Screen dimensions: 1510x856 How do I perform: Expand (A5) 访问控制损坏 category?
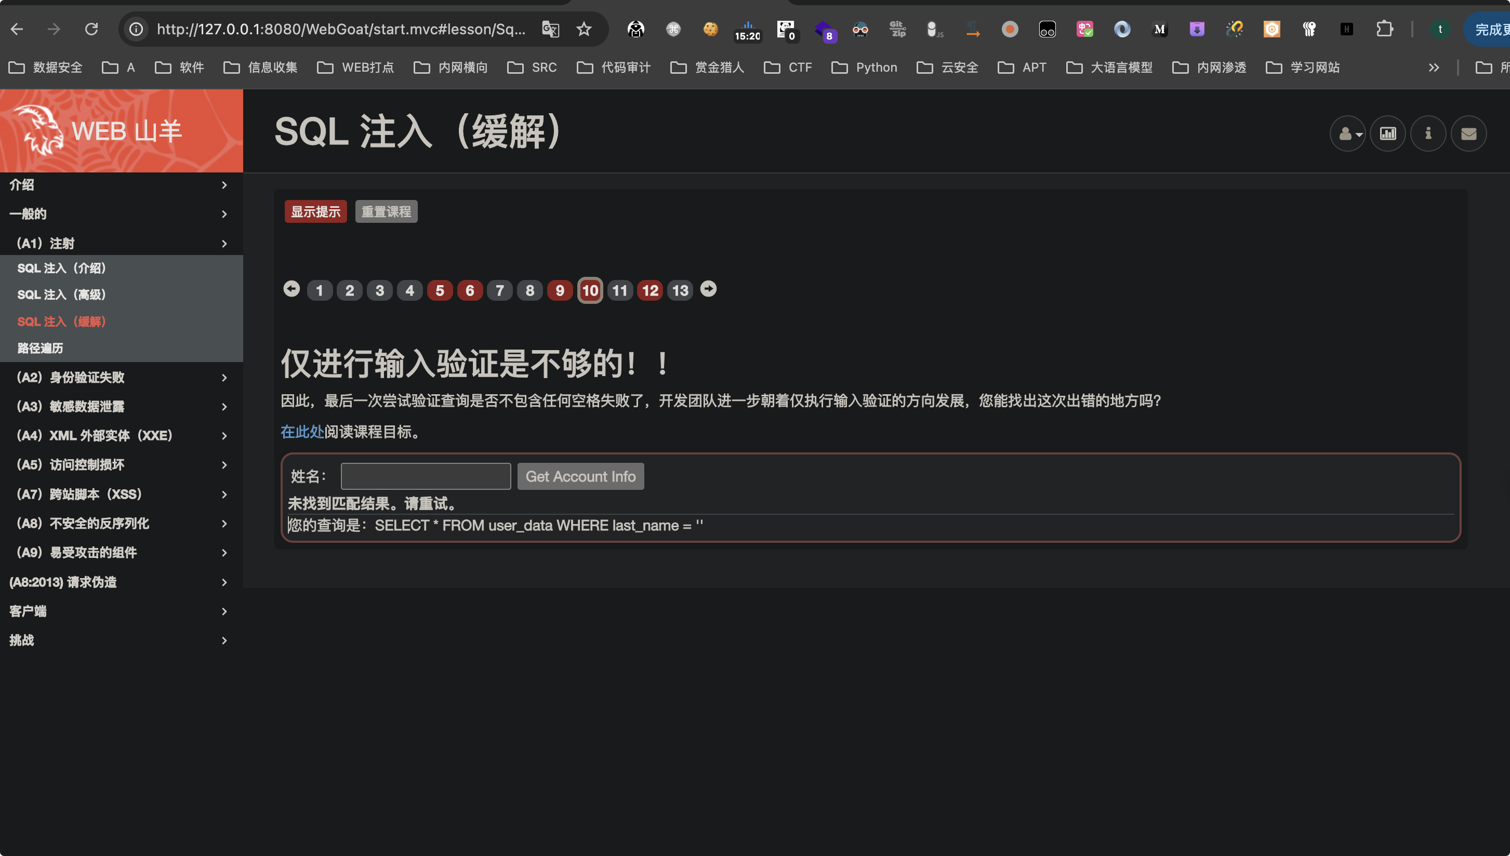coord(121,464)
